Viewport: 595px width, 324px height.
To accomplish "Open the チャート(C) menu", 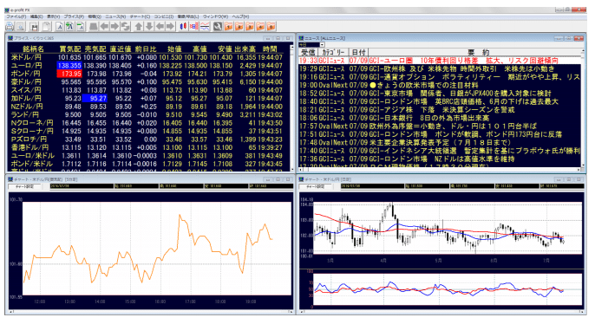I will pos(140,16).
